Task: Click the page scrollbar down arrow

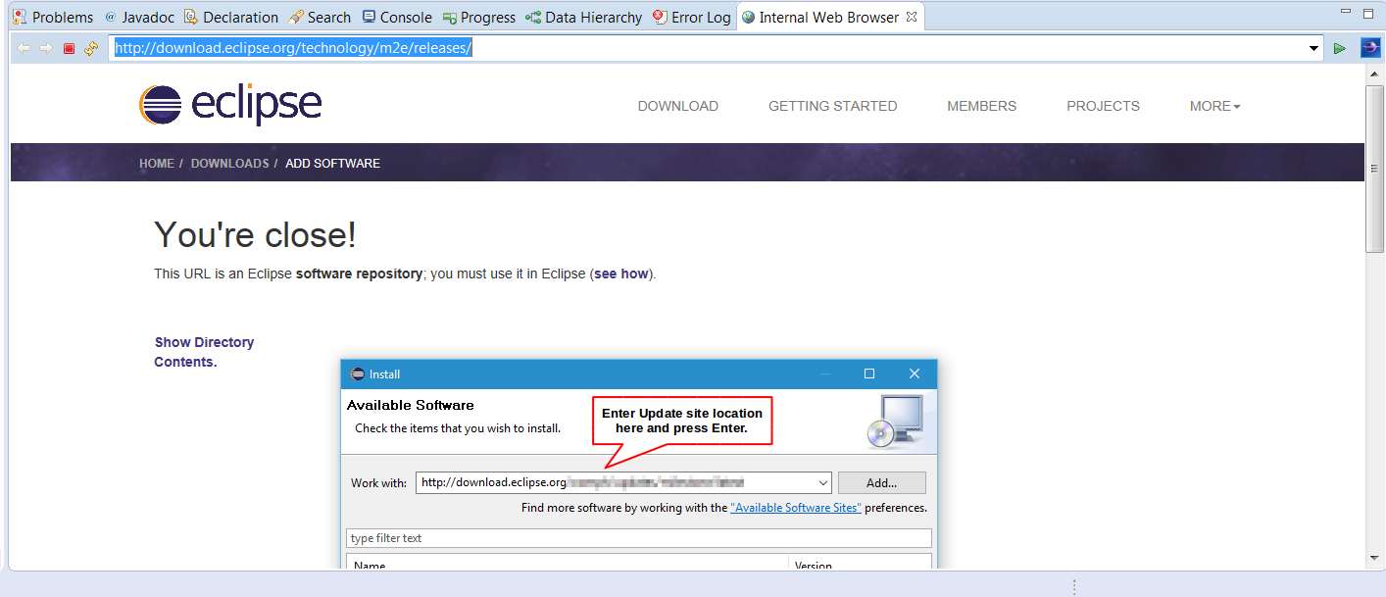Action: (1375, 559)
